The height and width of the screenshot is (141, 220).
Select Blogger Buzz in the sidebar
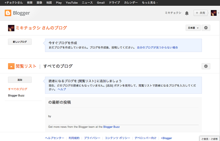(x=16, y=96)
